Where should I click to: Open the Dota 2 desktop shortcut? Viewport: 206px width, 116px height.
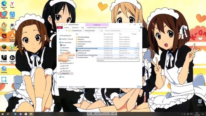pos(4,37)
